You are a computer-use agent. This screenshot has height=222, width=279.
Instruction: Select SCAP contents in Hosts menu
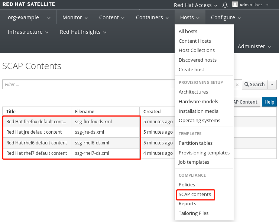point(195,194)
